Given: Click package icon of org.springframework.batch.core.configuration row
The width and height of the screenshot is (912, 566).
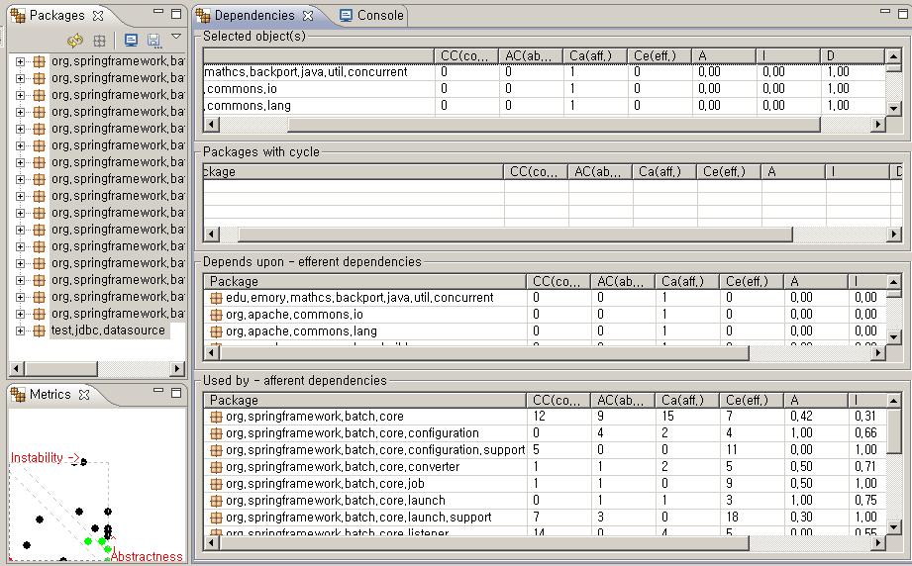Looking at the screenshot, I should (x=216, y=433).
